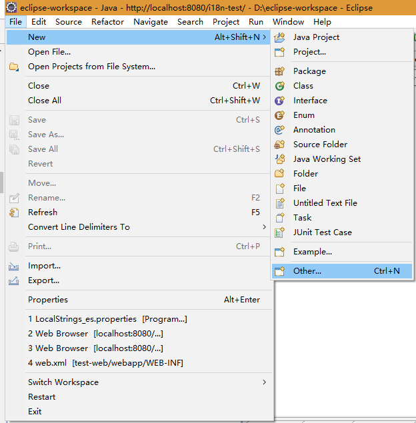
Task: Click the Example... wizard icon
Action: 279,252
